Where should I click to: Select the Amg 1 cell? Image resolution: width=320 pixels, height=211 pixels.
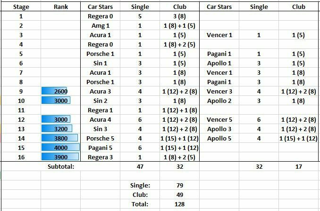click(100, 26)
